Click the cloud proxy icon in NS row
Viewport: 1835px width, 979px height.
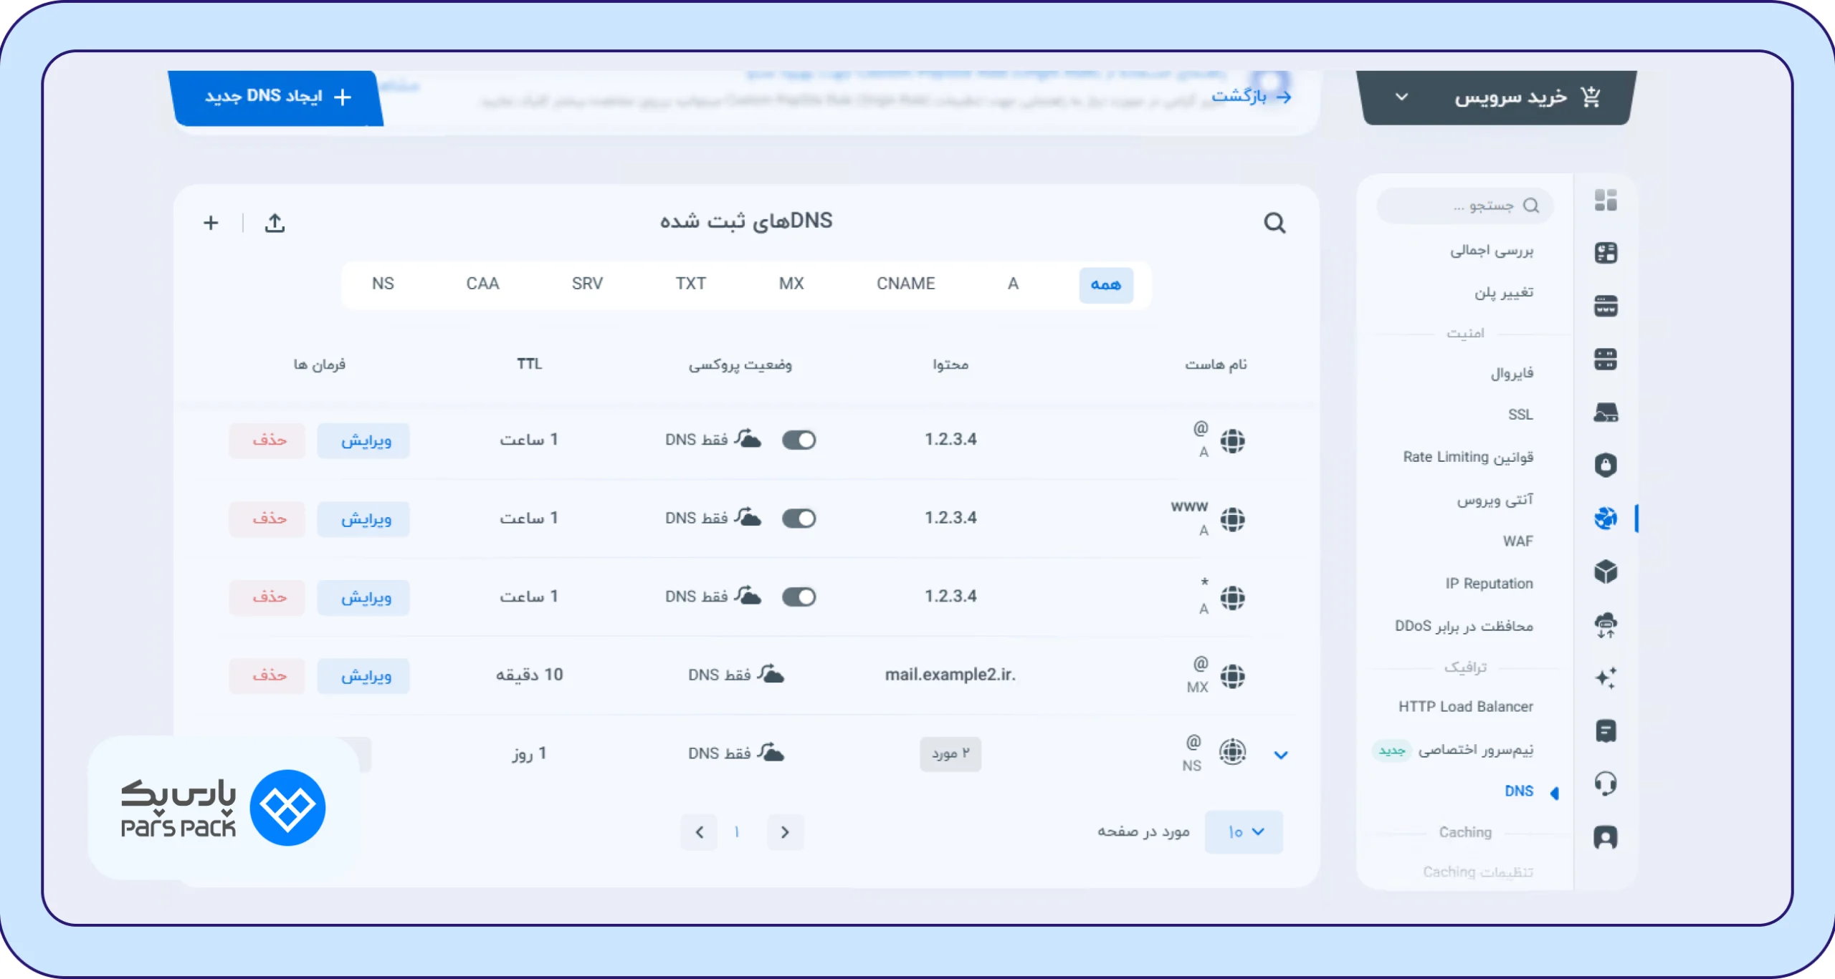(771, 751)
